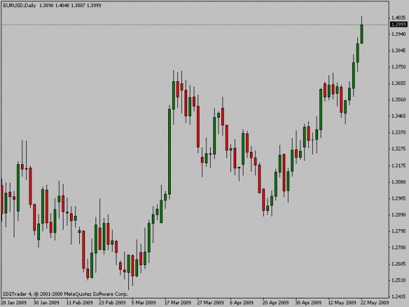Select the latest green candle above 22 May 2009

[362, 34]
